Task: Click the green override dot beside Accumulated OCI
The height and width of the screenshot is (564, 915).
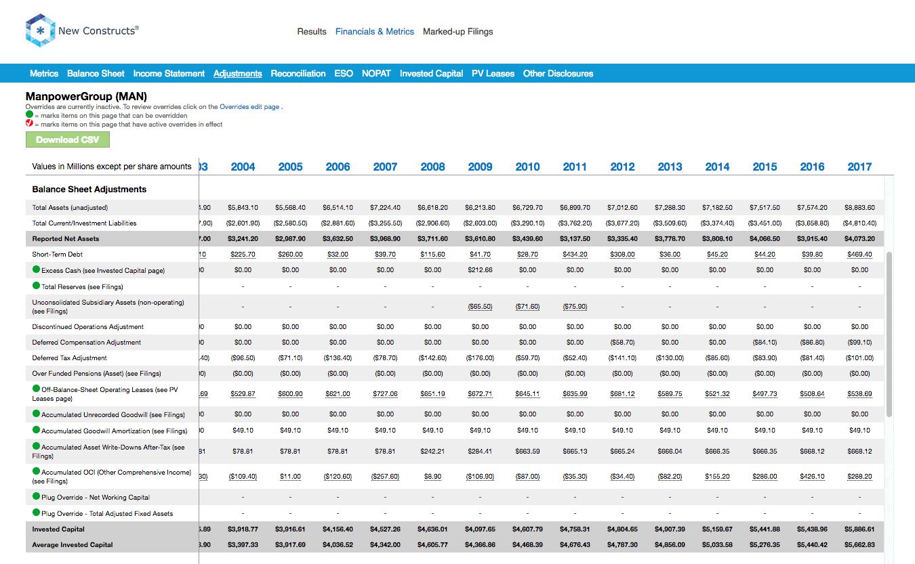Action: (36, 471)
